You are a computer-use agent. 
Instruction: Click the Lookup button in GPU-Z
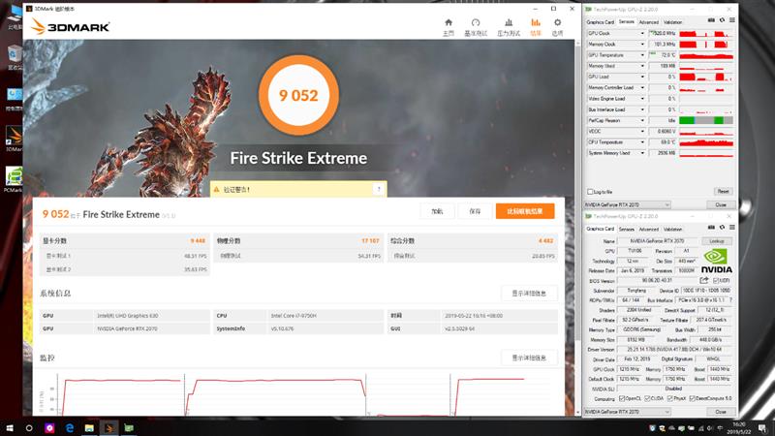[717, 241]
